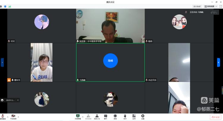This screenshot has width=223, height=121.
Task: Raise hand with 举手 icon
Action: tap(125, 116)
